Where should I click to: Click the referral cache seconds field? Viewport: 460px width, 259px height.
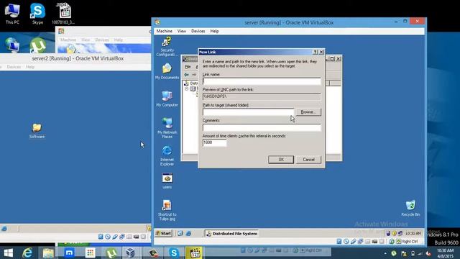(214, 142)
